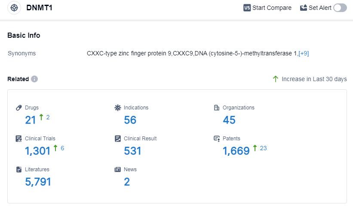The image size is (353, 212).
Task: Click the Patents certificate icon
Action: click(x=217, y=139)
